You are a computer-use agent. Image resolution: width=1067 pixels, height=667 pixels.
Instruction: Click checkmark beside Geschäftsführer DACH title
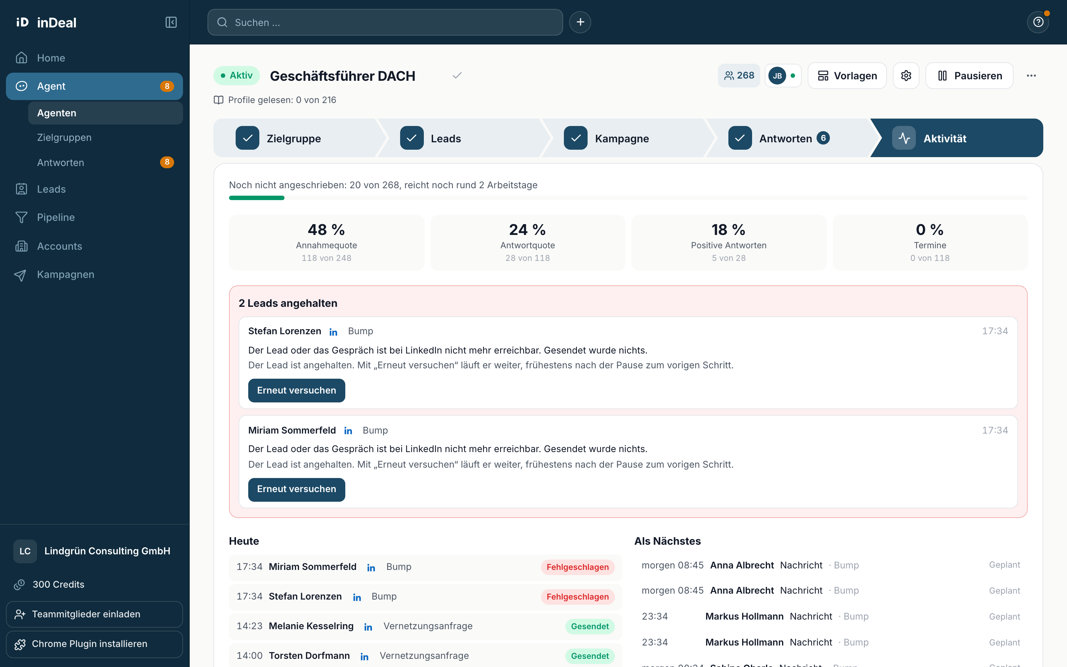[x=457, y=76]
